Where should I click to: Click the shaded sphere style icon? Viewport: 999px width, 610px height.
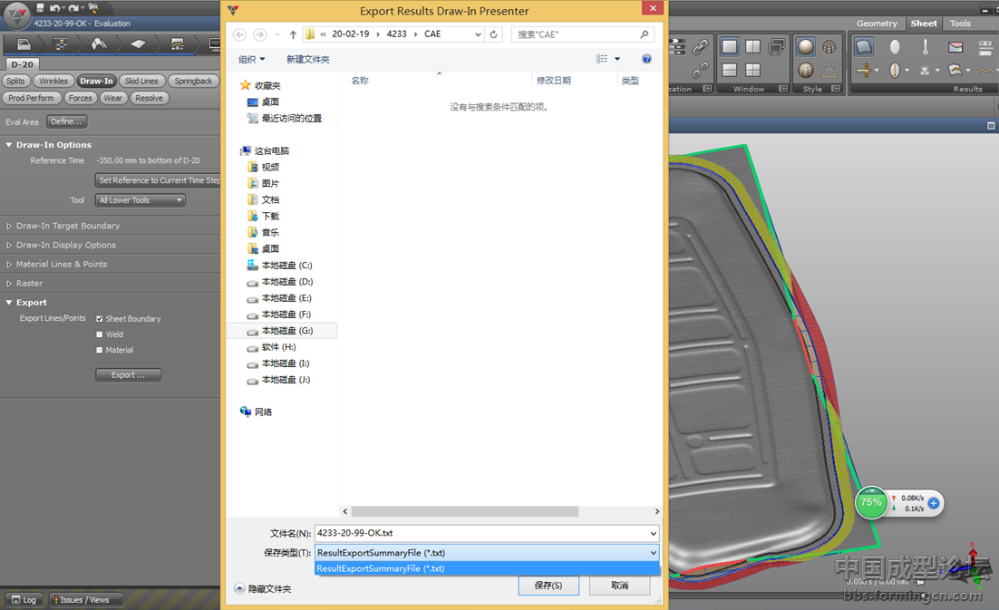(x=805, y=47)
